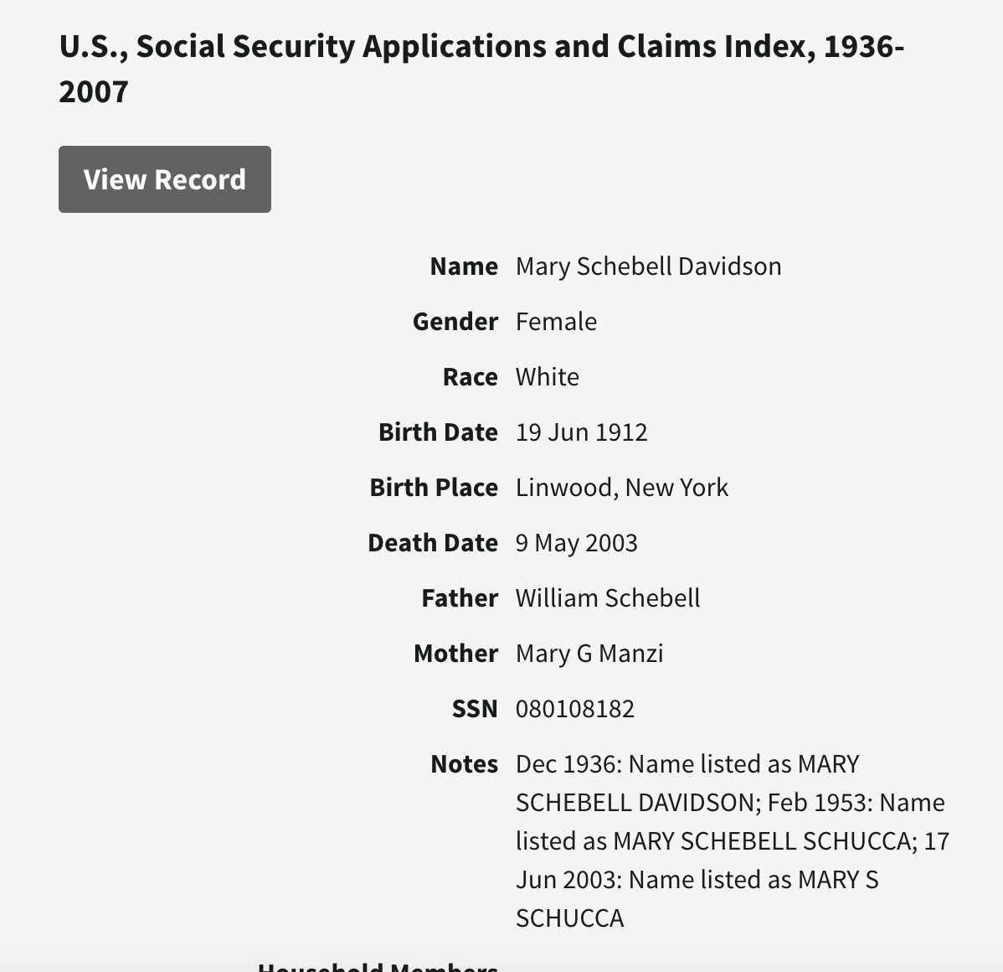Click the name value Mary Schebell Davidson
1003x972 pixels.
tap(648, 266)
